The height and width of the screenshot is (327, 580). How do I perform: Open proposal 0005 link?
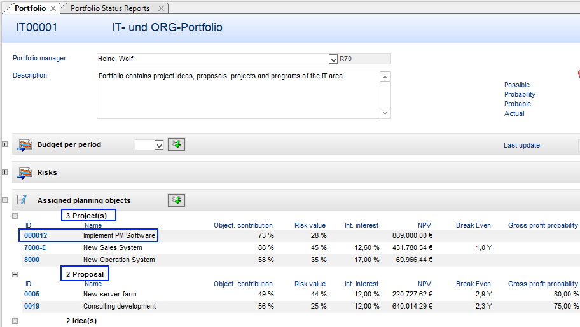32,294
